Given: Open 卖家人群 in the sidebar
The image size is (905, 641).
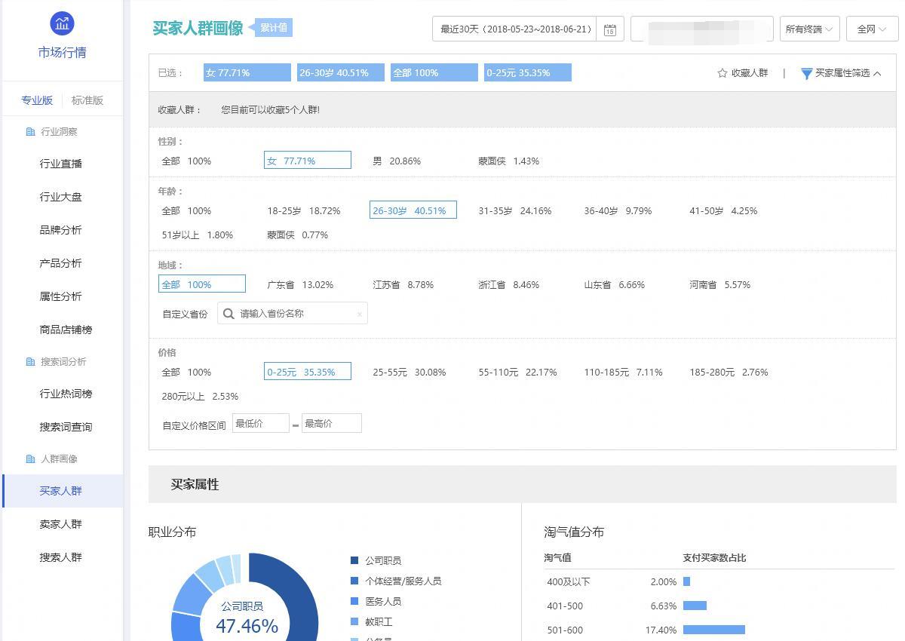Looking at the screenshot, I should click(61, 523).
